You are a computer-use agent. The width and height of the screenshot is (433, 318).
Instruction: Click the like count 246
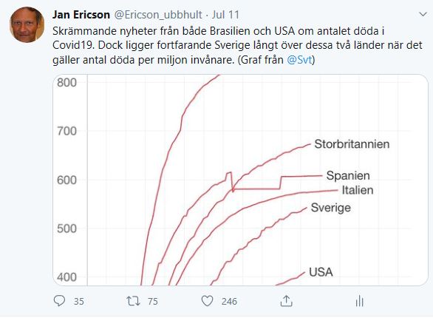click(229, 301)
